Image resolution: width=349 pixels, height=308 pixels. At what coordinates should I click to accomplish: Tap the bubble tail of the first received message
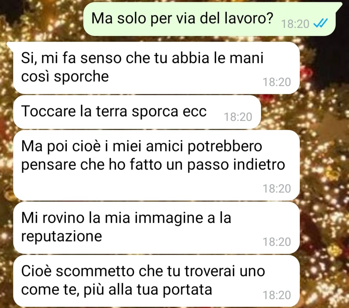(x=10, y=45)
